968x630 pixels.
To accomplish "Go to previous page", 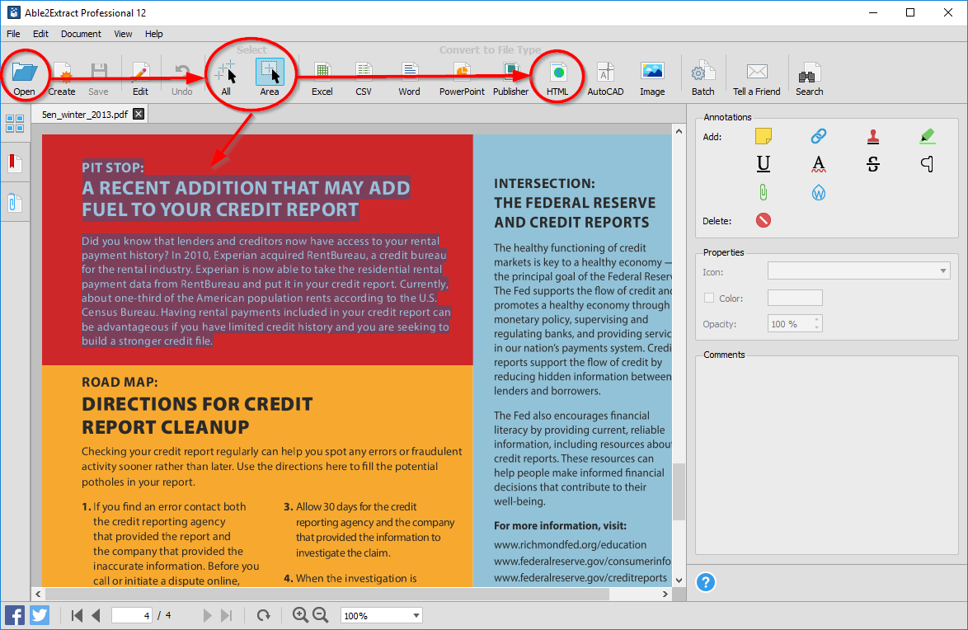I will tap(96, 615).
